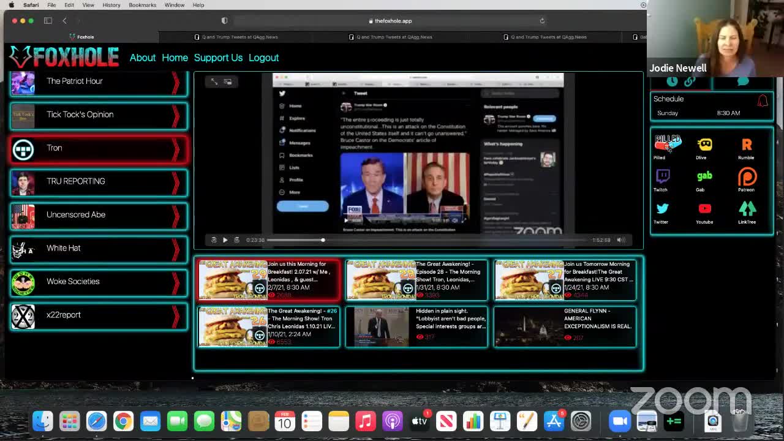Open the Zoom app in the Dock
This screenshot has height=441, width=784.
click(x=620, y=421)
